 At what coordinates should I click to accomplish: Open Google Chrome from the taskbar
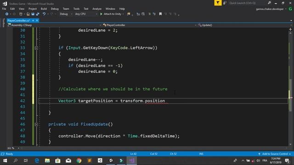pos(79,160)
